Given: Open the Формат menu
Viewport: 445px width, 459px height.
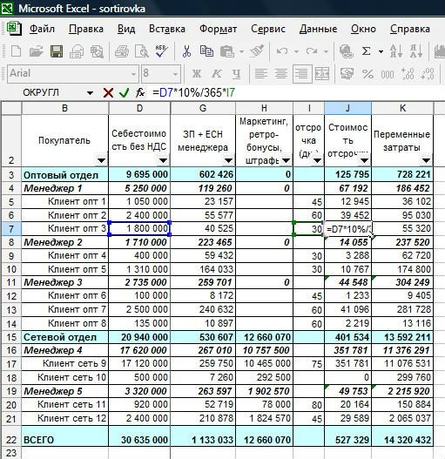Looking at the screenshot, I should 218,29.
